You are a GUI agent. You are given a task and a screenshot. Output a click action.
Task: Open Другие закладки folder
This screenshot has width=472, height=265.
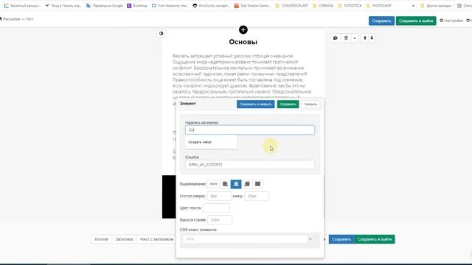[436, 6]
